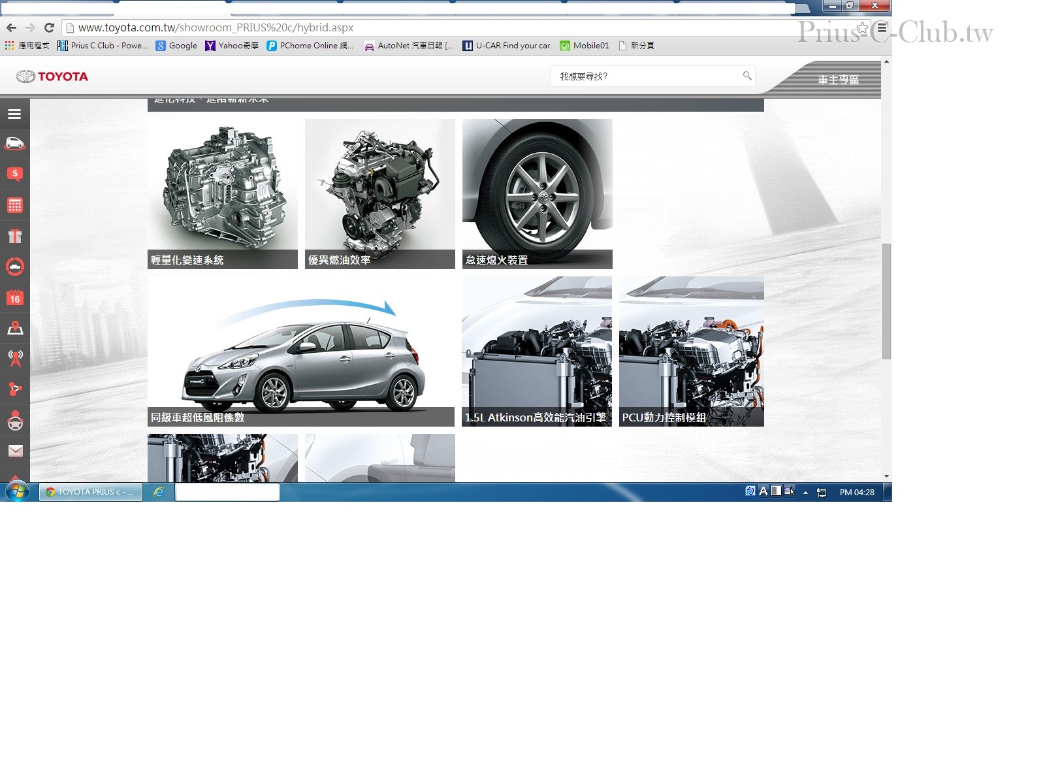Open the 優異燃油效率 engine thumbnail

[x=380, y=194]
